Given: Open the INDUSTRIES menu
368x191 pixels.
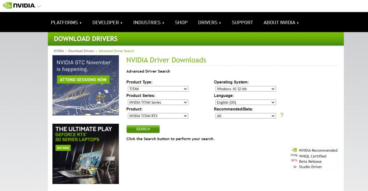Looking at the screenshot, I should coord(149,22).
